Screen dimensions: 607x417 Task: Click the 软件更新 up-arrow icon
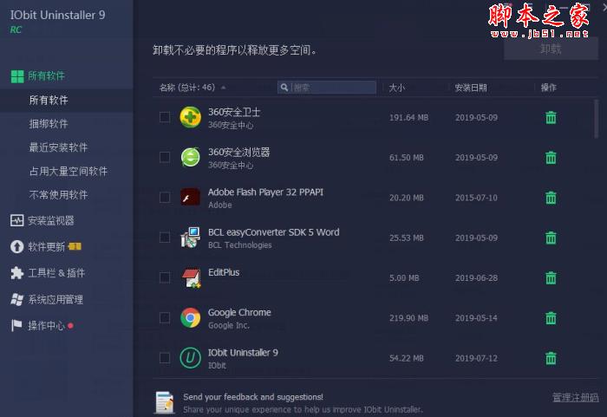click(16, 246)
